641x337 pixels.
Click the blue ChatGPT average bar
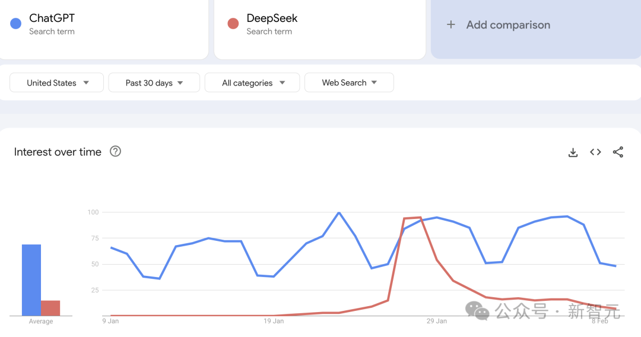click(31, 280)
